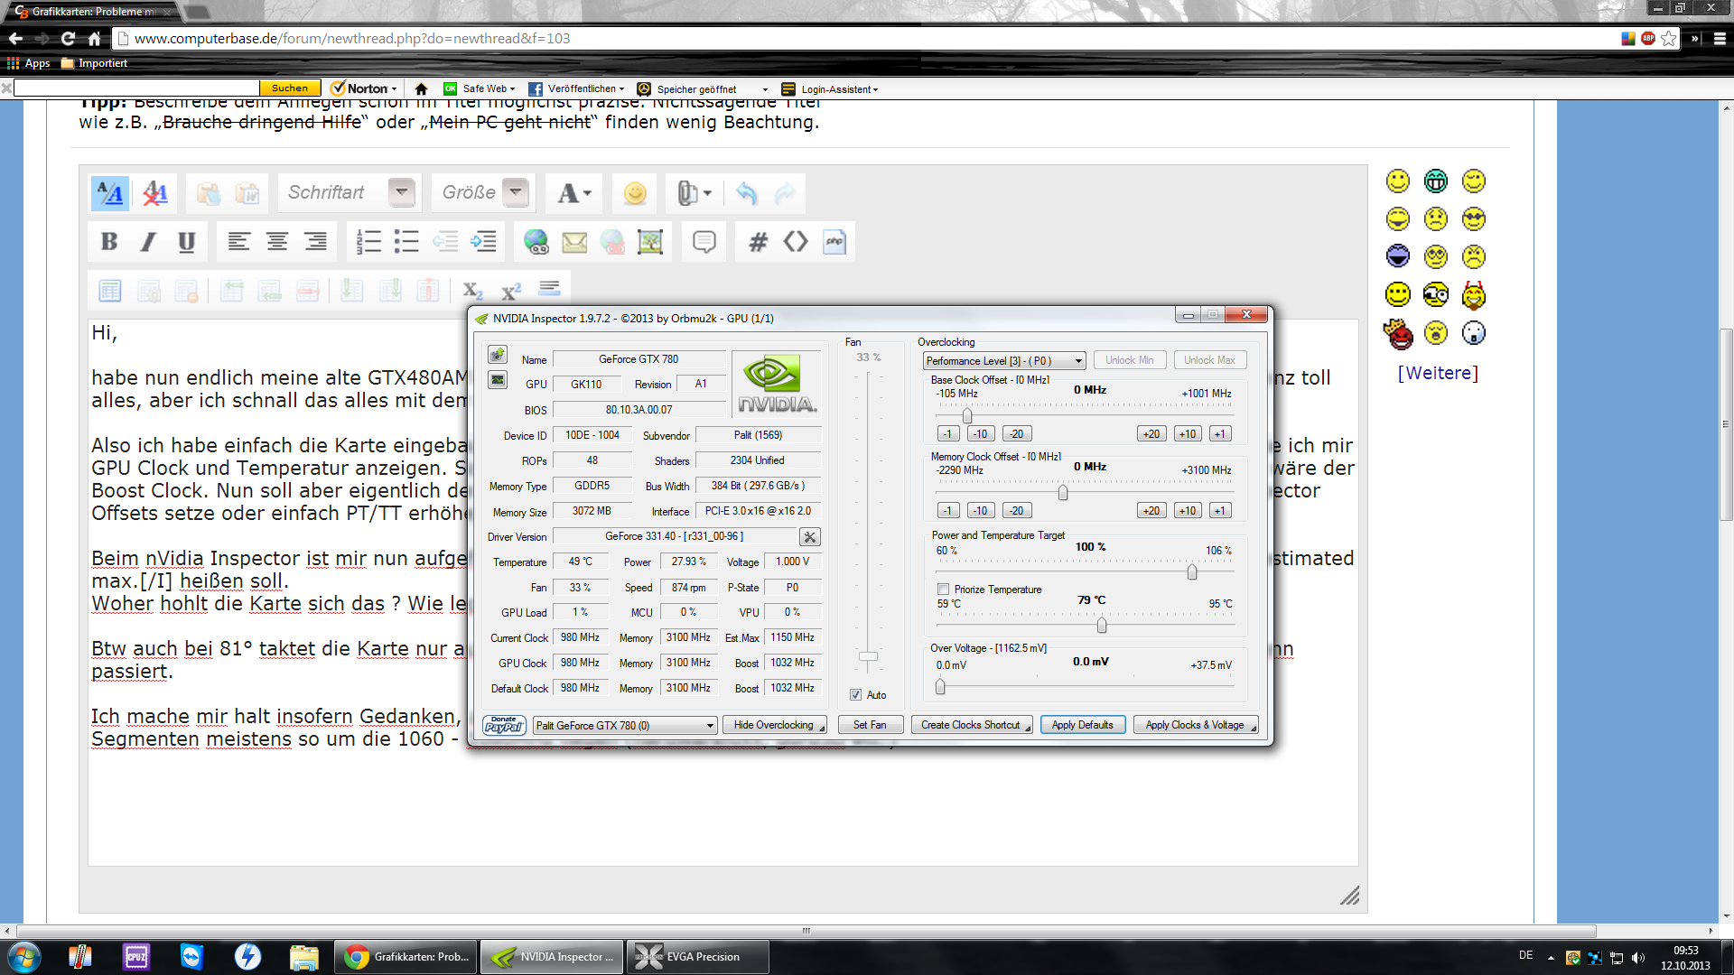Click Power Target slider handle
Screen dimensions: 1734x975
(1192, 572)
